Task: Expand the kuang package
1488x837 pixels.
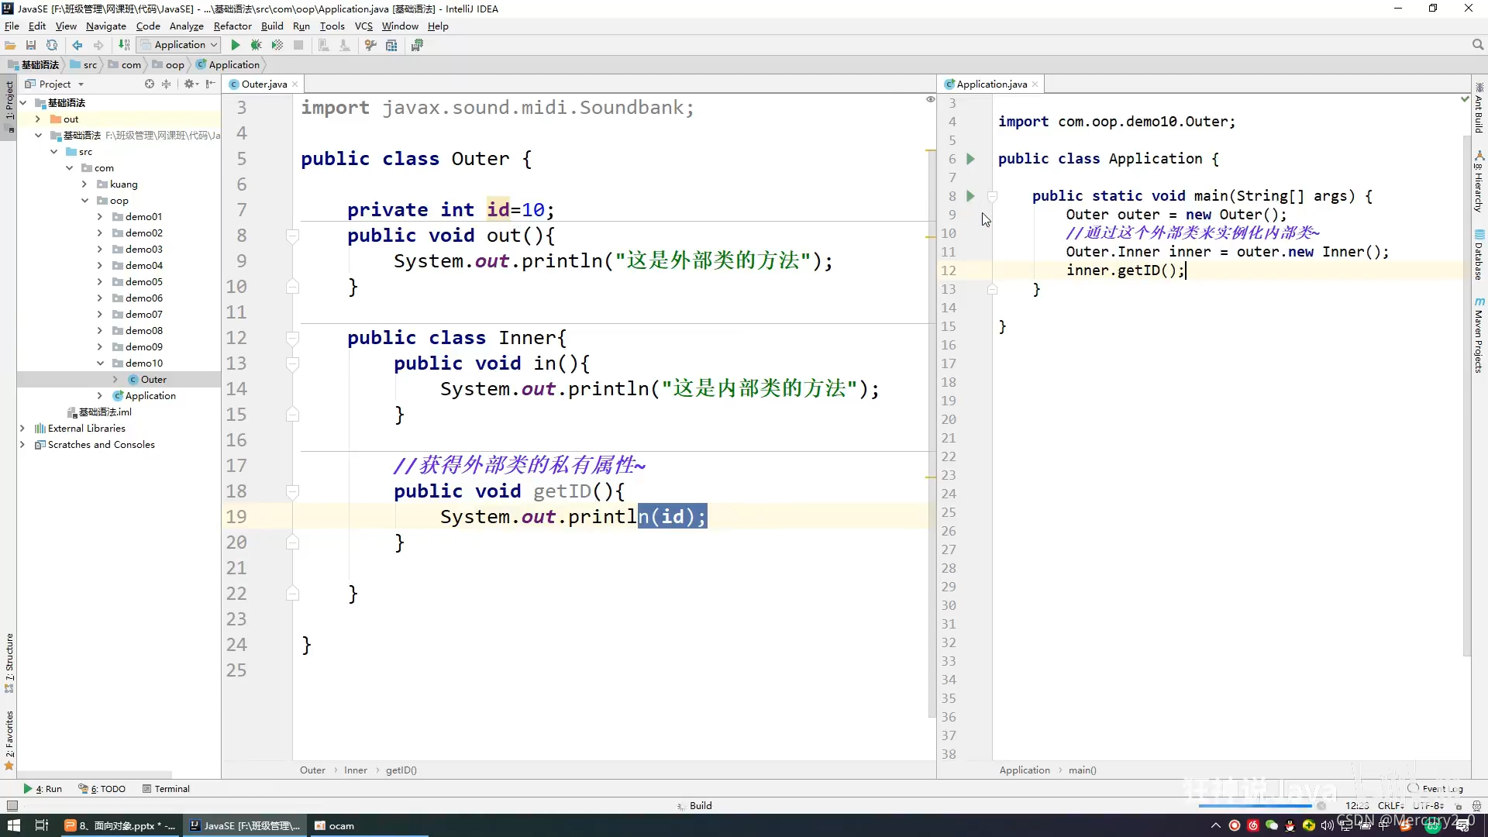Action: [84, 184]
